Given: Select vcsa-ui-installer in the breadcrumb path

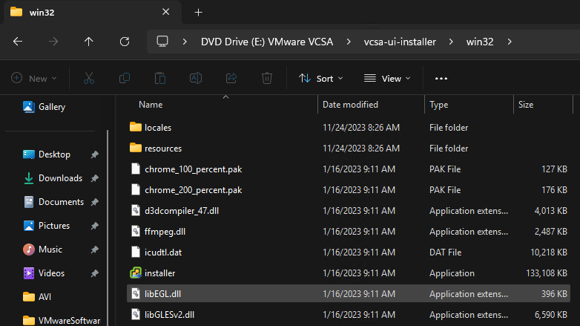Looking at the screenshot, I should [x=401, y=42].
